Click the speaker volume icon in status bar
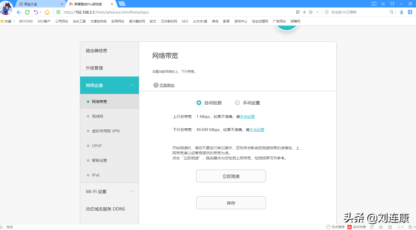 coord(381,227)
